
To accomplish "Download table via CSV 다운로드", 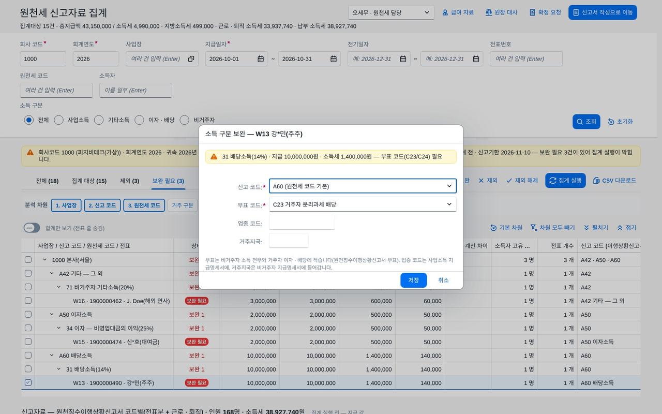I will click(614, 181).
